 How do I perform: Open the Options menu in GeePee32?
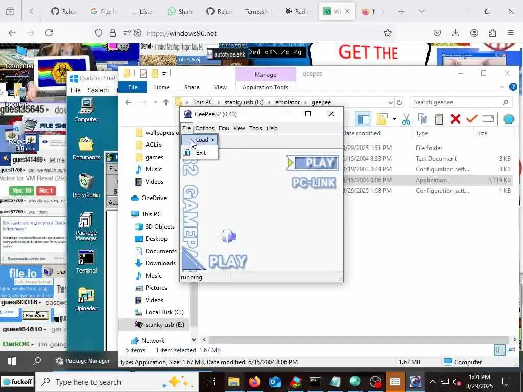point(204,128)
